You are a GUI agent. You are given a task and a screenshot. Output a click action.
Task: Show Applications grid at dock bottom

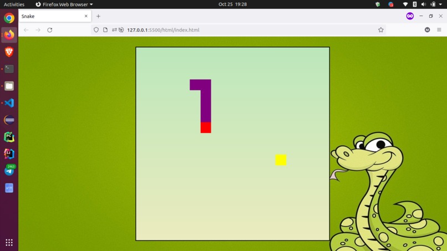click(x=9, y=243)
